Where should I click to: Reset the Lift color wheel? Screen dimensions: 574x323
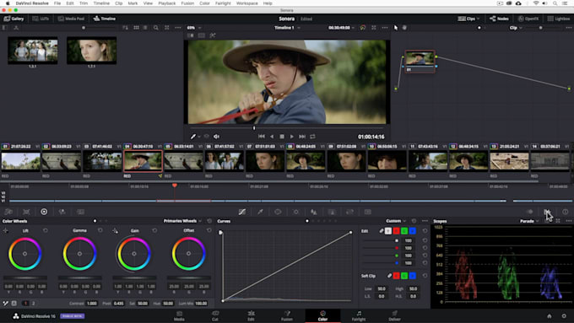pos(46,230)
